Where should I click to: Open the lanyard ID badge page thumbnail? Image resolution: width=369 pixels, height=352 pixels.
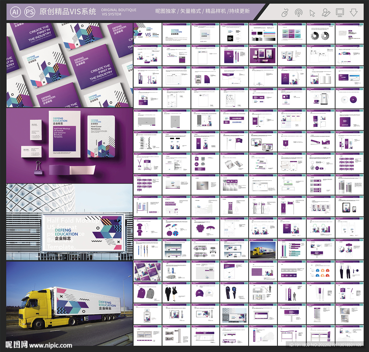pyautogui.click(x=147, y=163)
